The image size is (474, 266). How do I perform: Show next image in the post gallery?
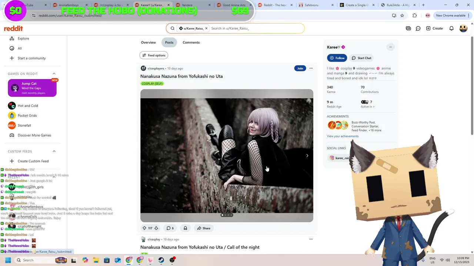[x=307, y=156]
